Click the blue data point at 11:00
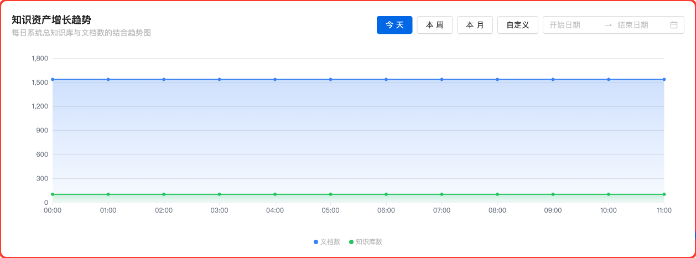 [x=664, y=79]
